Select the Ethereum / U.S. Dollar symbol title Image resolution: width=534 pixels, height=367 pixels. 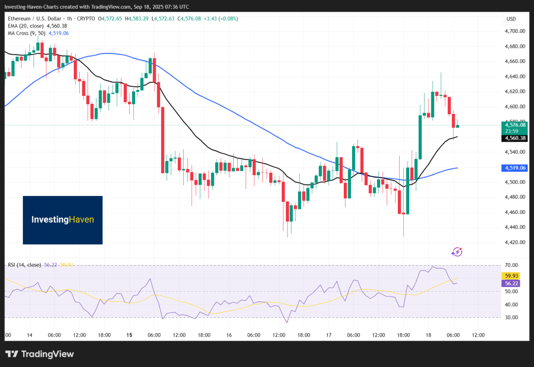[x=35, y=18]
